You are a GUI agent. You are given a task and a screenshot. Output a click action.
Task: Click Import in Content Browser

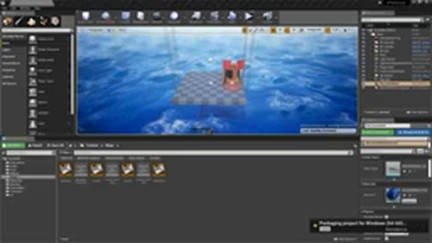(35, 145)
